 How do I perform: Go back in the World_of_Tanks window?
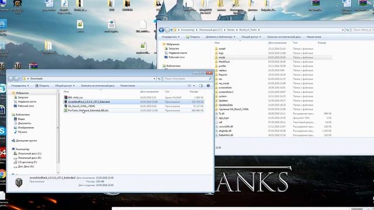click(161, 30)
